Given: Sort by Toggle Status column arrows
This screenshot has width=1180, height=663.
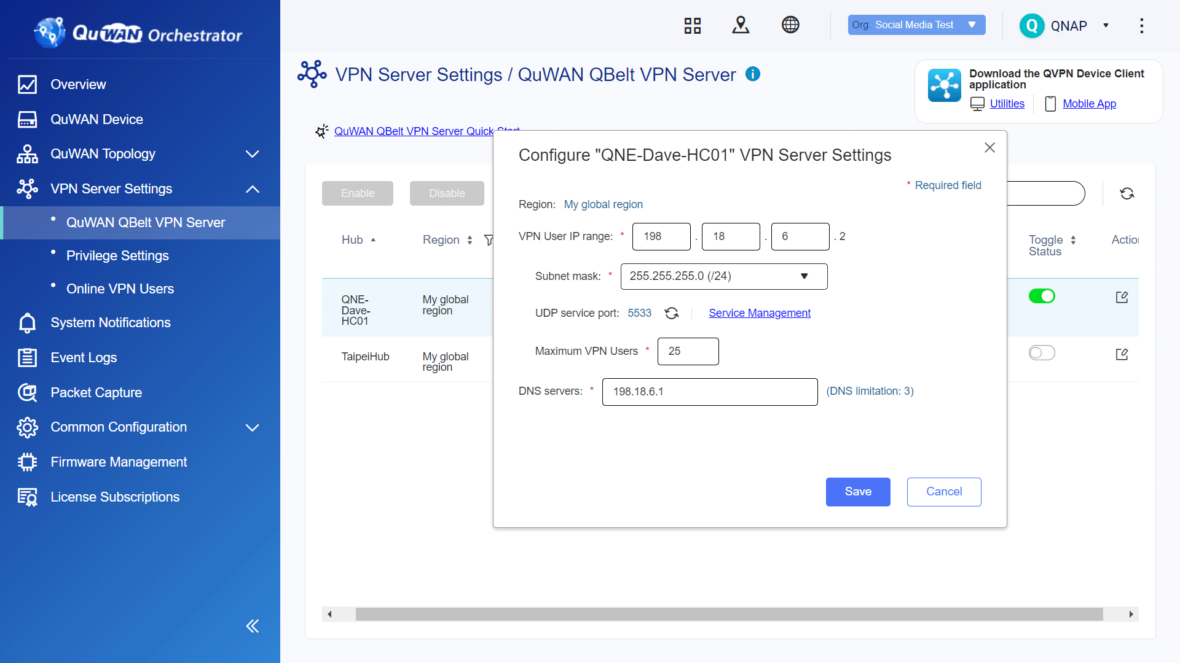Looking at the screenshot, I should [1073, 240].
